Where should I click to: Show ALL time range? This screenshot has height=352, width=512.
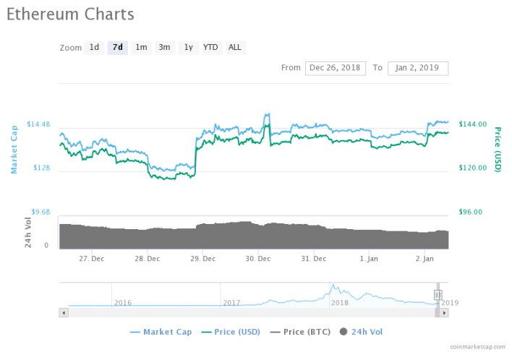pyautogui.click(x=235, y=48)
